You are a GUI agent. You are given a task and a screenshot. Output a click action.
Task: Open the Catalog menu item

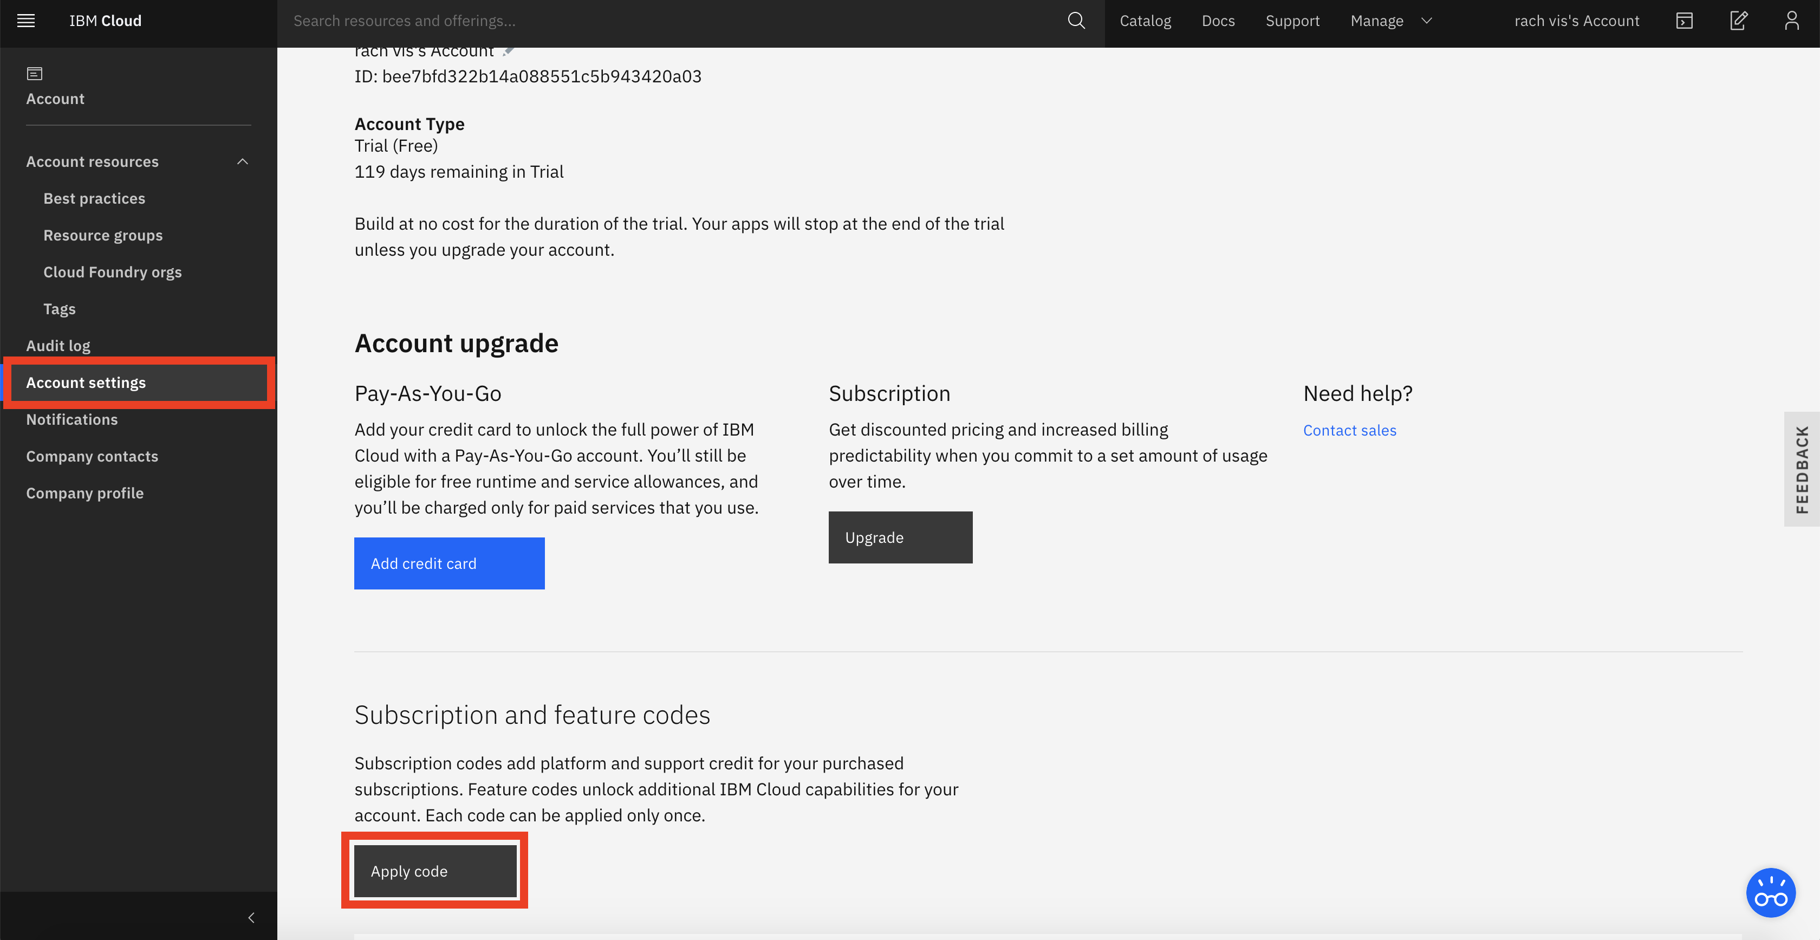pyautogui.click(x=1145, y=21)
